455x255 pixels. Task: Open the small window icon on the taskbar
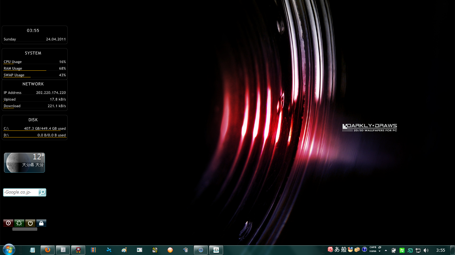pos(140,250)
